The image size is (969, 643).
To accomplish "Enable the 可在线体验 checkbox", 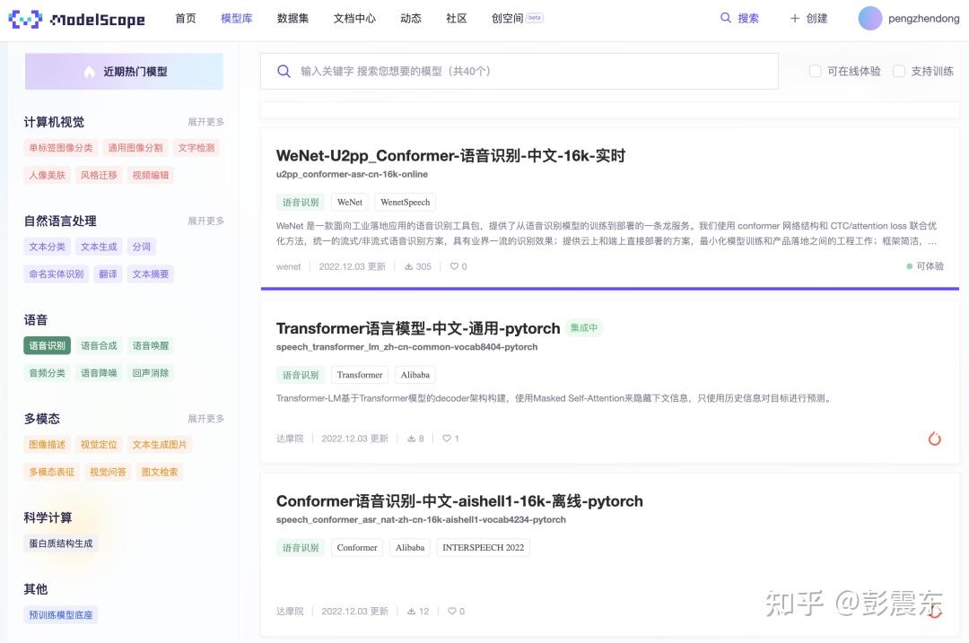I will (815, 71).
